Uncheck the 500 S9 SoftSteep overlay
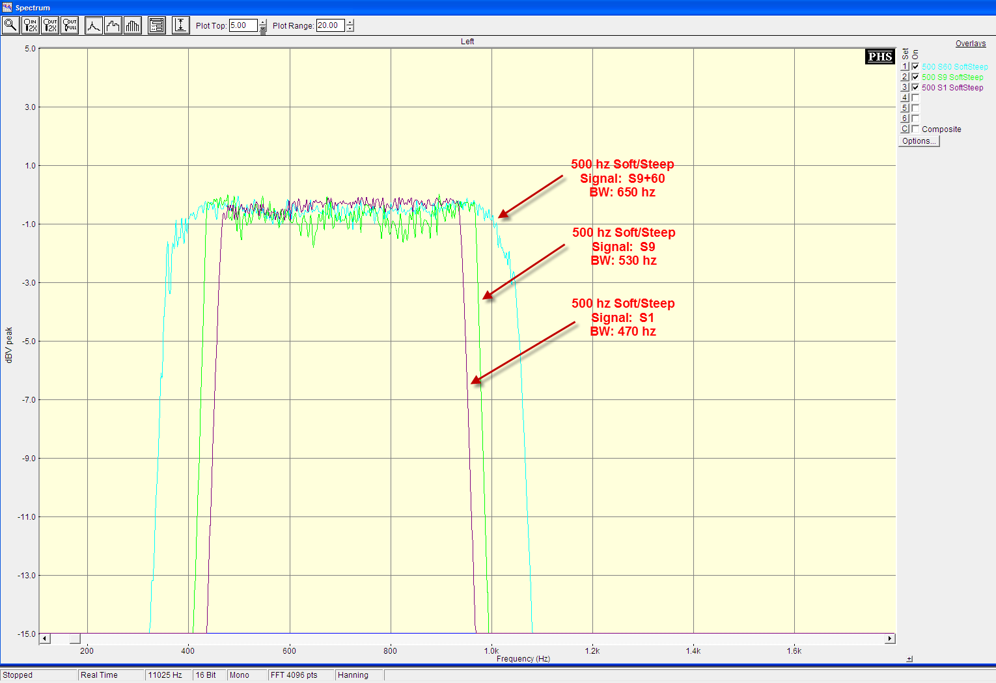996x683 pixels. coord(915,77)
